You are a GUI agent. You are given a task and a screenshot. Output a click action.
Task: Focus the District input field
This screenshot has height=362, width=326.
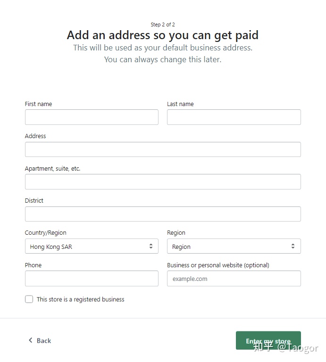point(163,214)
